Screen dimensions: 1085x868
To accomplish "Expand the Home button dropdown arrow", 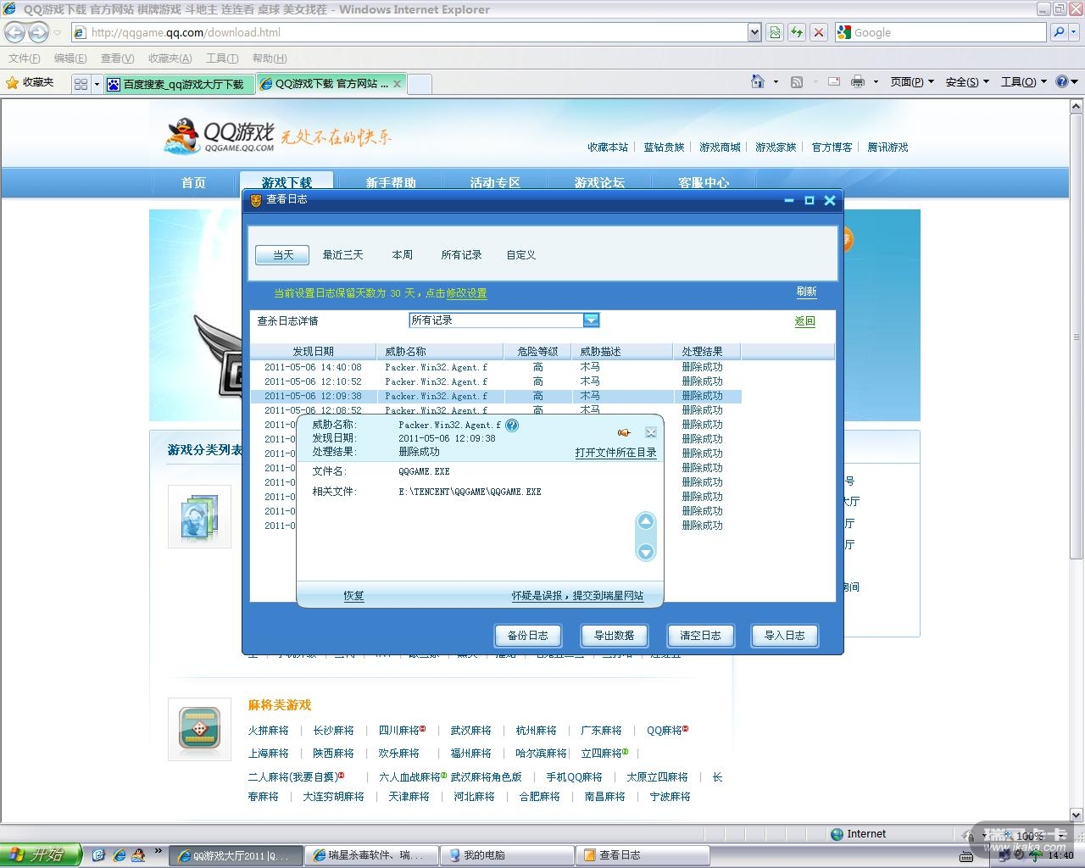I will click(776, 81).
